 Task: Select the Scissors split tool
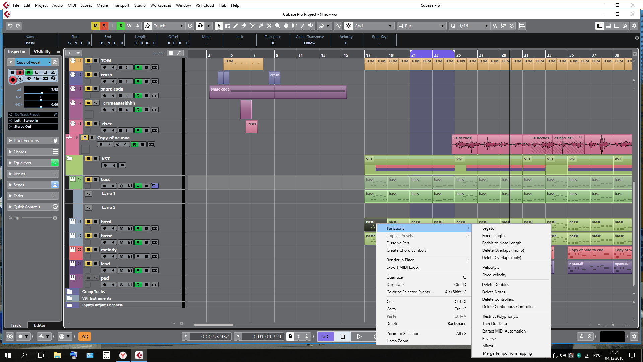pos(253,26)
